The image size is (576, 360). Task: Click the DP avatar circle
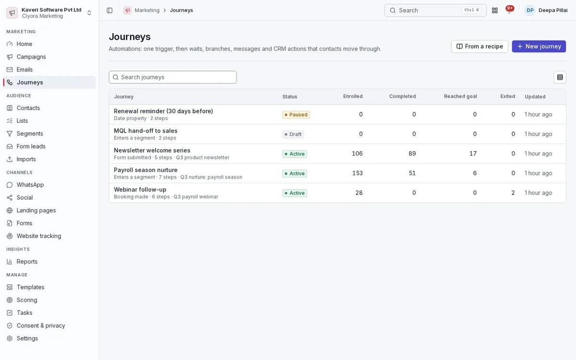(x=530, y=10)
